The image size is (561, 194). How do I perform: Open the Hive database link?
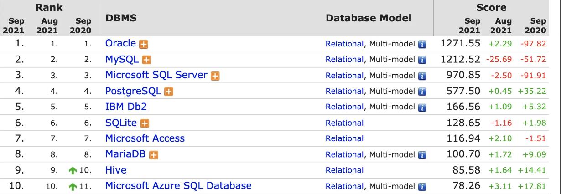tap(116, 170)
